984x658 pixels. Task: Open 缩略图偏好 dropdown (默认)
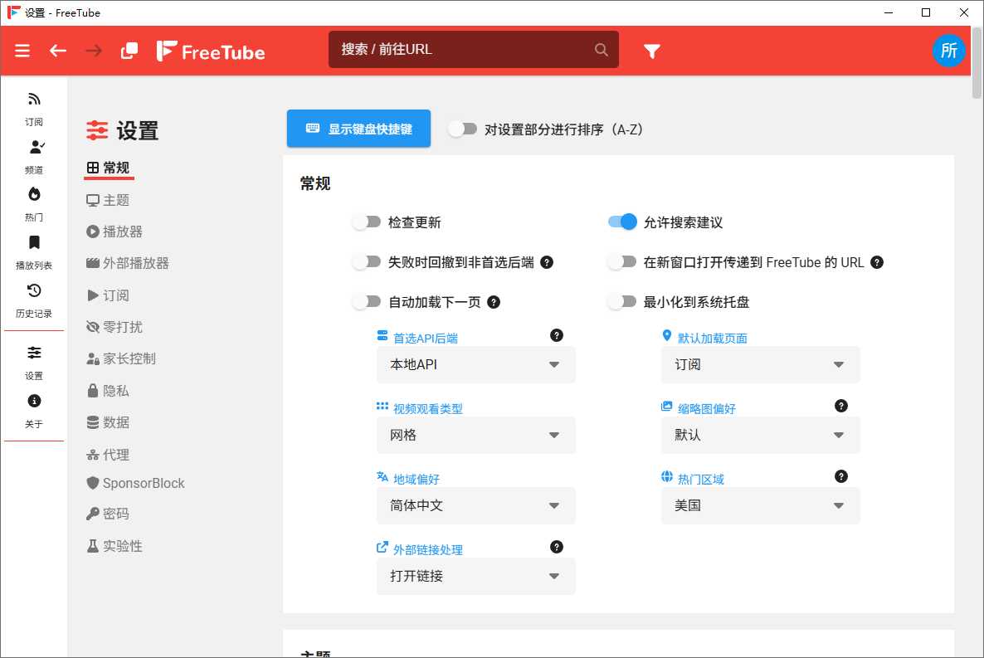coord(761,435)
